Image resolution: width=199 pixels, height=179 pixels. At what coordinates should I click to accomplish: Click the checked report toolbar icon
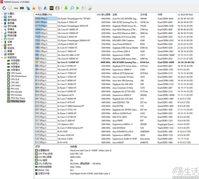click(x=90, y=8)
